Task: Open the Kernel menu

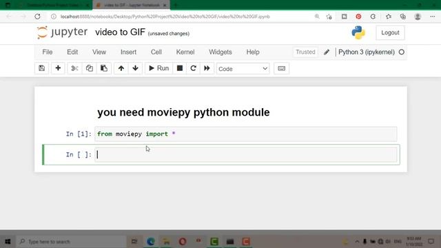Action: point(185,52)
